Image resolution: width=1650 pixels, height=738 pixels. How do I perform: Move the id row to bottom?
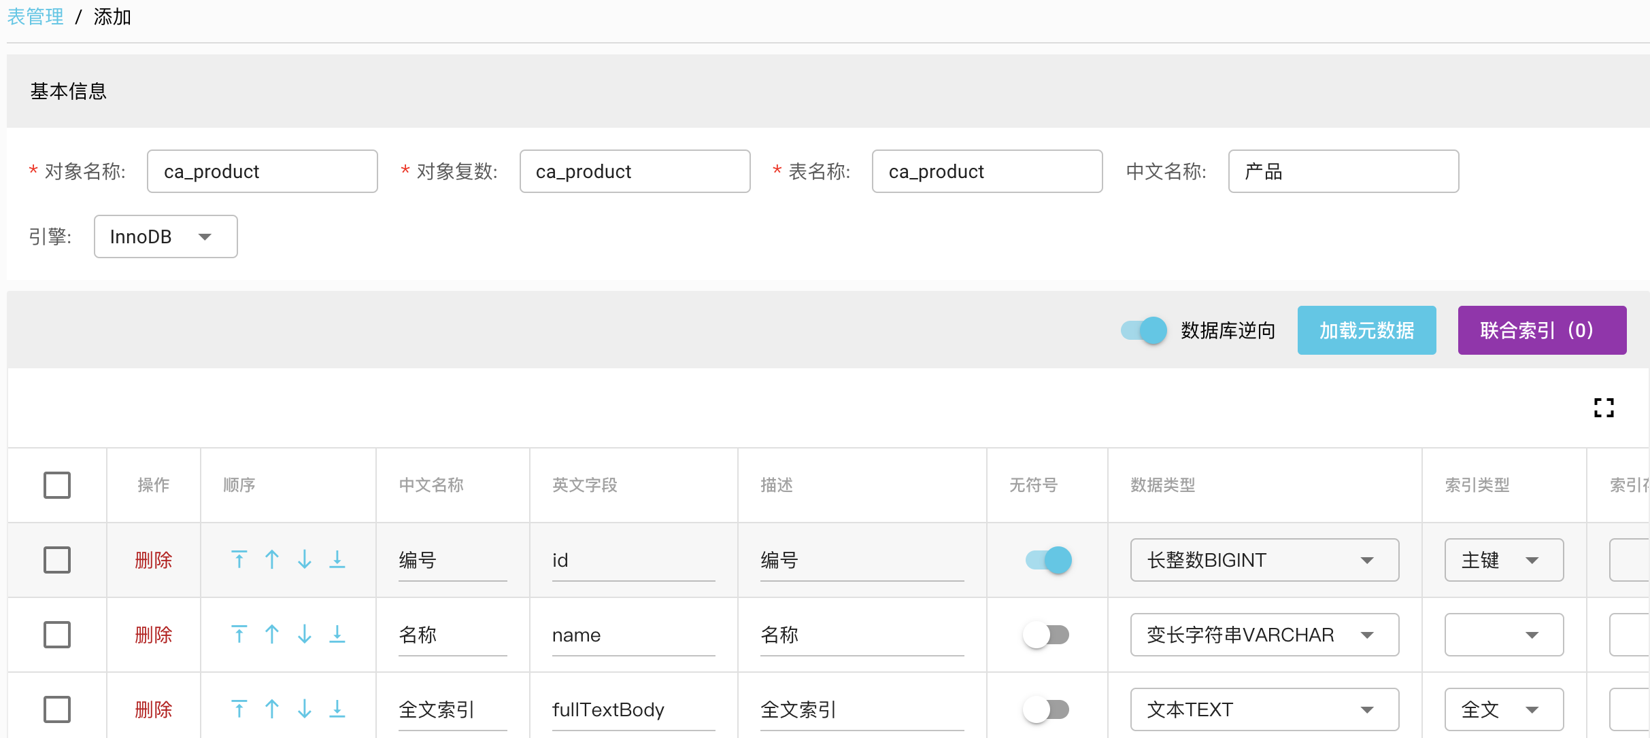[x=337, y=559]
